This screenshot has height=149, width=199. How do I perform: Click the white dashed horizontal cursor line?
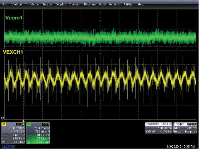pyautogui.click(x=100, y=46)
